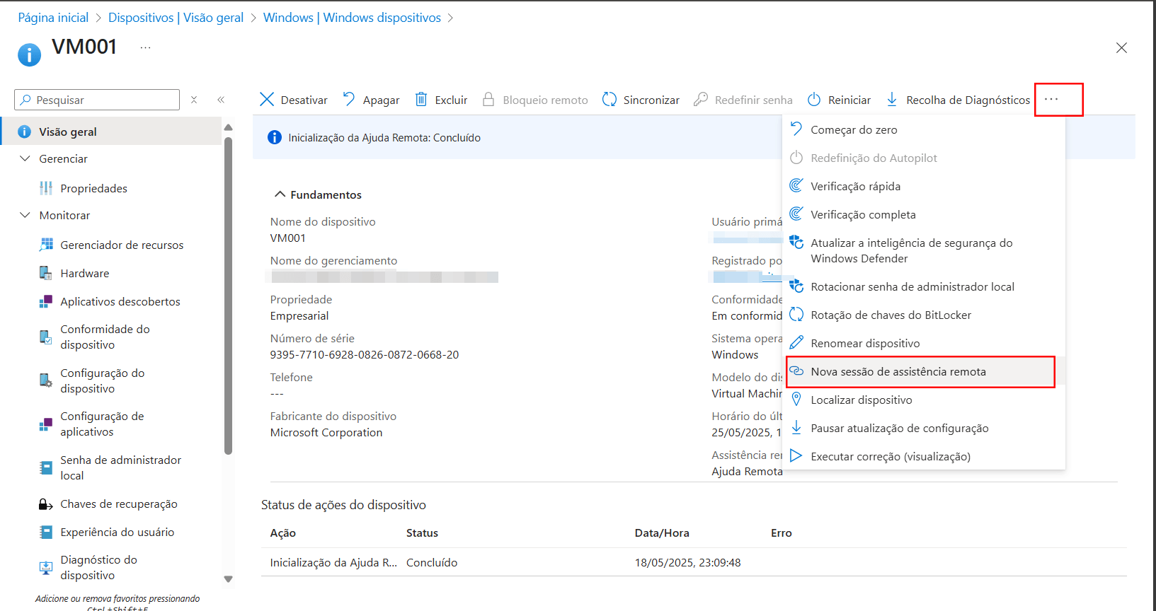Image resolution: width=1156 pixels, height=611 pixels.
Task: Click the Gerenciador de recursos sidebar icon
Action: point(46,245)
